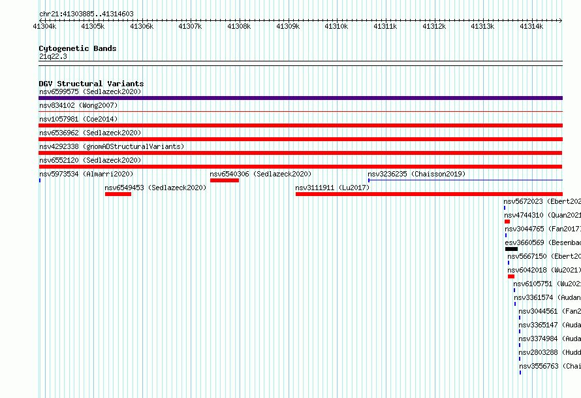Click the short red bar under nsv6549453

tap(118, 194)
